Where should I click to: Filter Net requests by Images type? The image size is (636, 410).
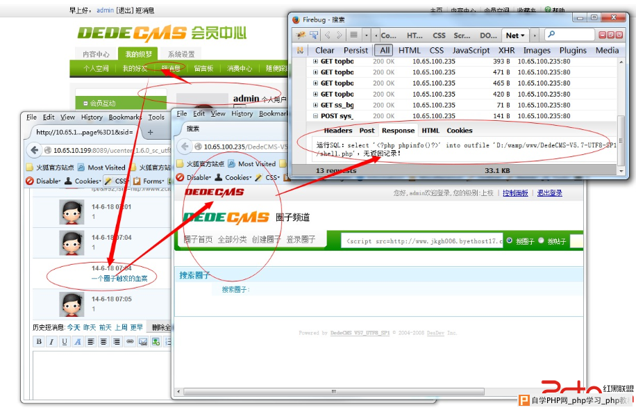[x=537, y=50]
